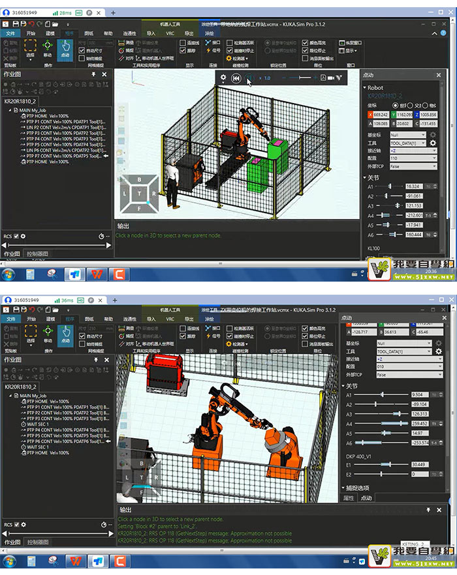Click the X coordinate field 669.242 in upper window
Image resolution: width=457 pixels, height=575 pixels.
click(381, 115)
